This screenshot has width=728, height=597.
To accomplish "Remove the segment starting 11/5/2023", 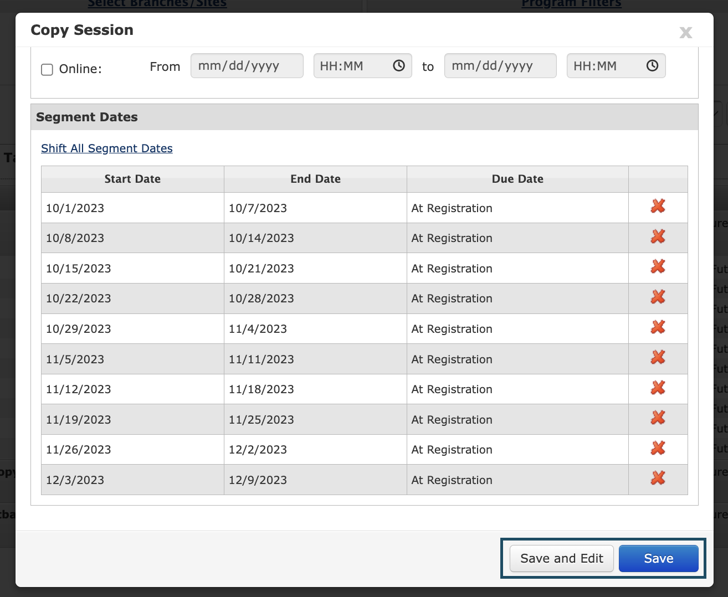I will (658, 357).
